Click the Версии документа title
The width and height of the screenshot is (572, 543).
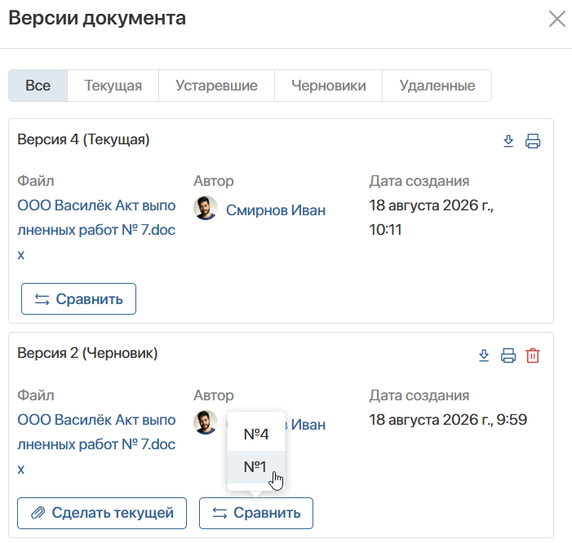tap(97, 18)
